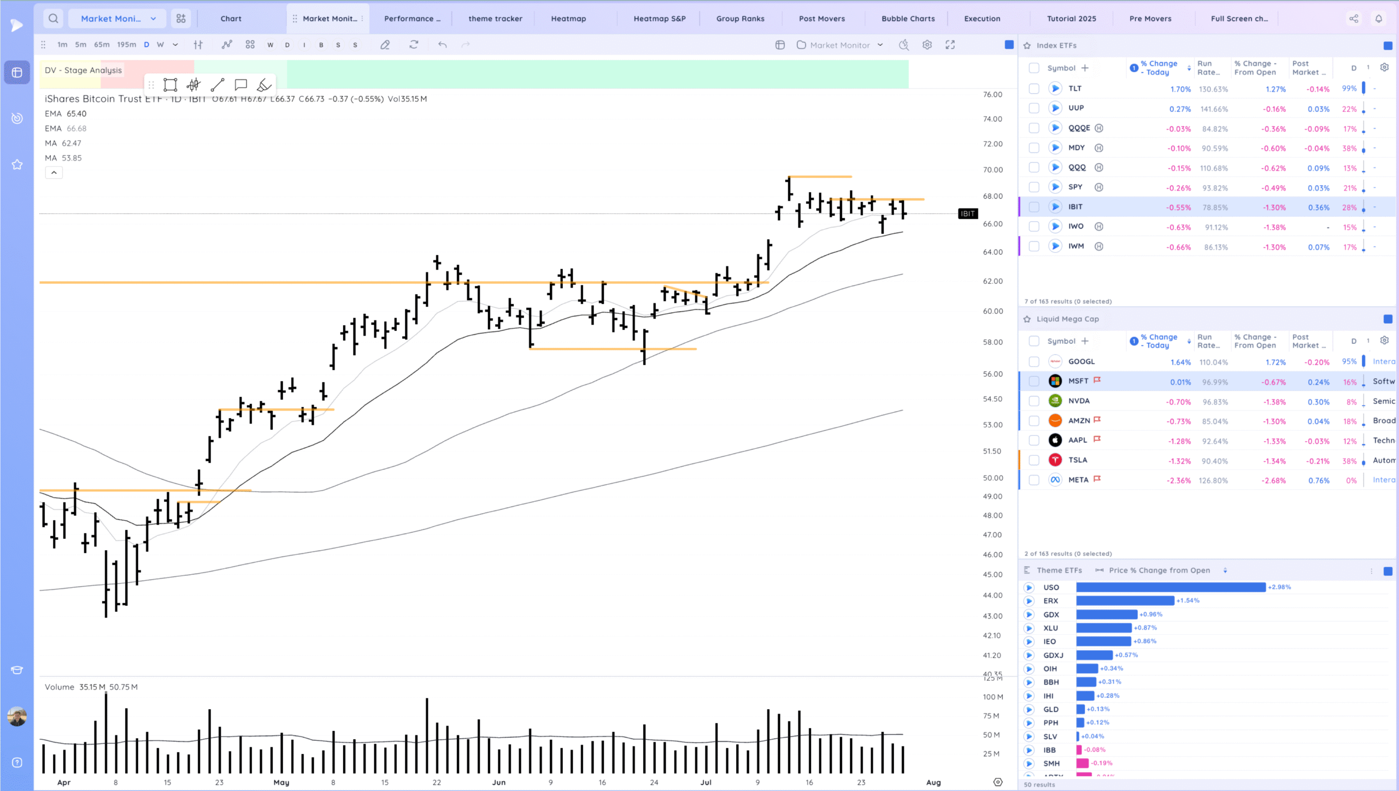
Task: Click the refresh chart icon
Action: coord(414,45)
